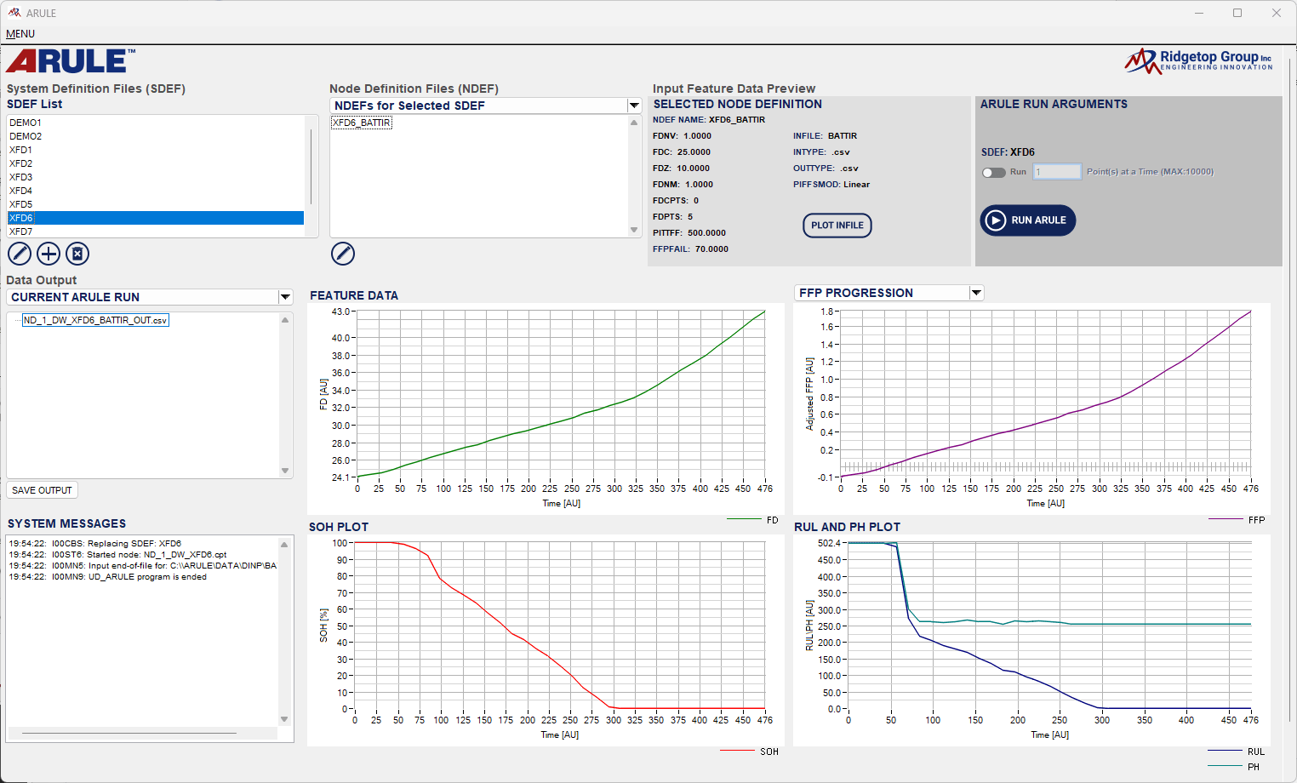Click the delete SDEF trash icon
Screen dimensions: 1297x783
77,254
